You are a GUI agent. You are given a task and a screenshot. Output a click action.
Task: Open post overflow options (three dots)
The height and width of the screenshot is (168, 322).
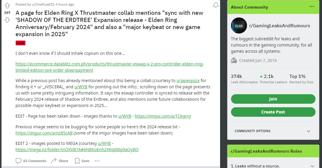tap(97, 161)
